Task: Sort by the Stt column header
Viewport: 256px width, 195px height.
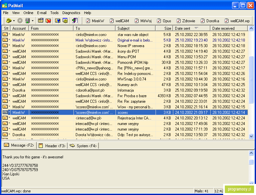Action: click(x=6, y=28)
